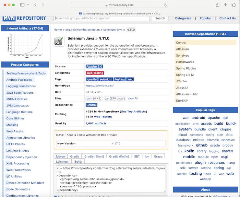
Task: Open Web Testing ranking link
Action: [103, 117]
